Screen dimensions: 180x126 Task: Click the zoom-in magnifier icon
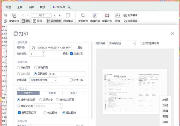[x=5, y=15]
